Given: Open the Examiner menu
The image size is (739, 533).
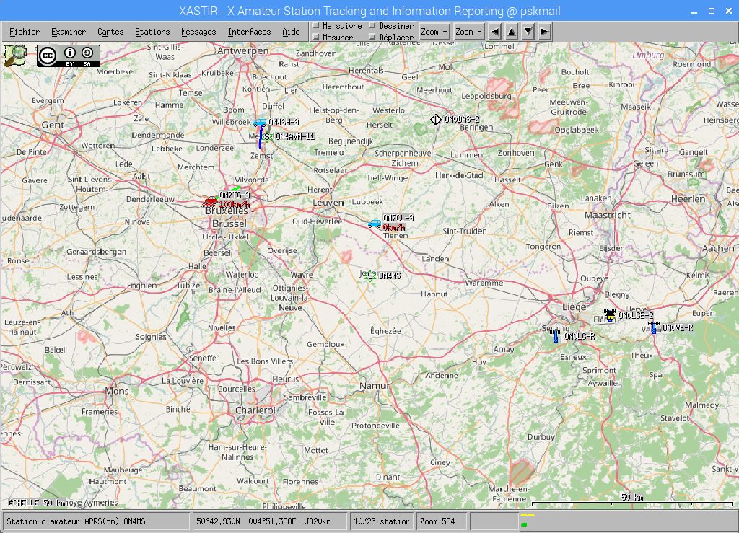Looking at the screenshot, I should [69, 32].
